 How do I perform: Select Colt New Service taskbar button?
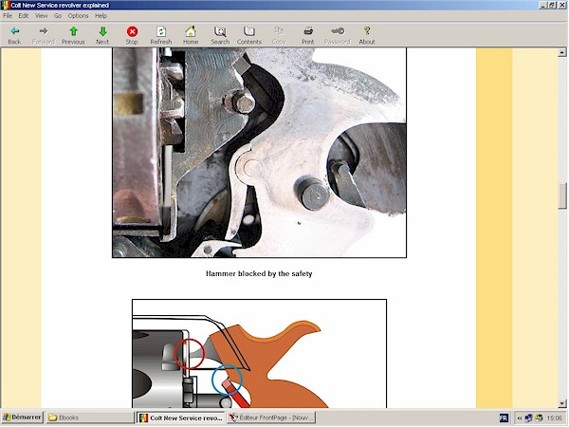pyautogui.click(x=181, y=418)
